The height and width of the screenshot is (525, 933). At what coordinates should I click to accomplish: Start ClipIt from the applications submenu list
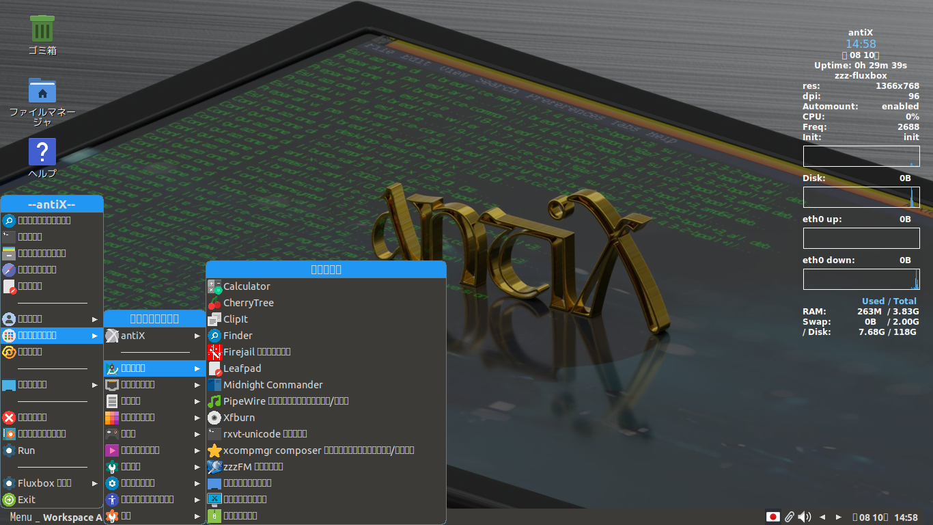[326, 319]
